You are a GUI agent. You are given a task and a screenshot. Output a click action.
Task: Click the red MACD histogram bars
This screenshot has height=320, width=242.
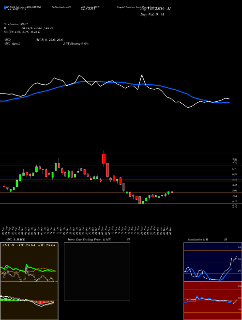pyautogui.click(x=43, y=302)
